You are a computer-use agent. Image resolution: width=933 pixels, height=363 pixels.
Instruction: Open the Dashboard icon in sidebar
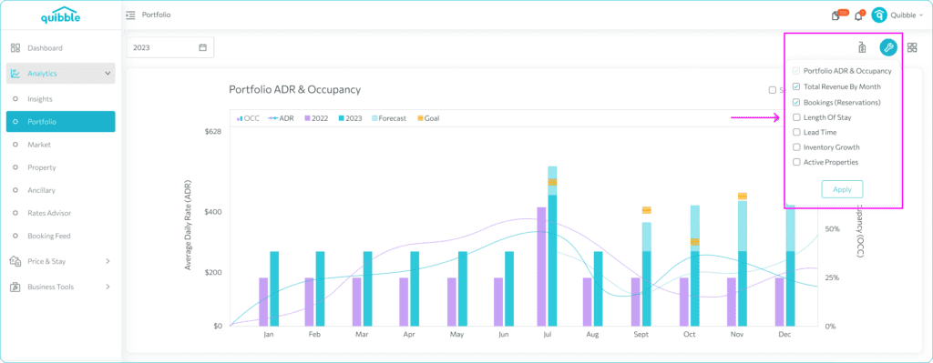click(15, 48)
